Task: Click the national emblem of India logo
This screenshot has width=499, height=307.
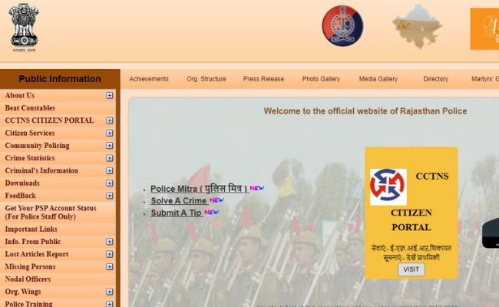Action: click(24, 28)
